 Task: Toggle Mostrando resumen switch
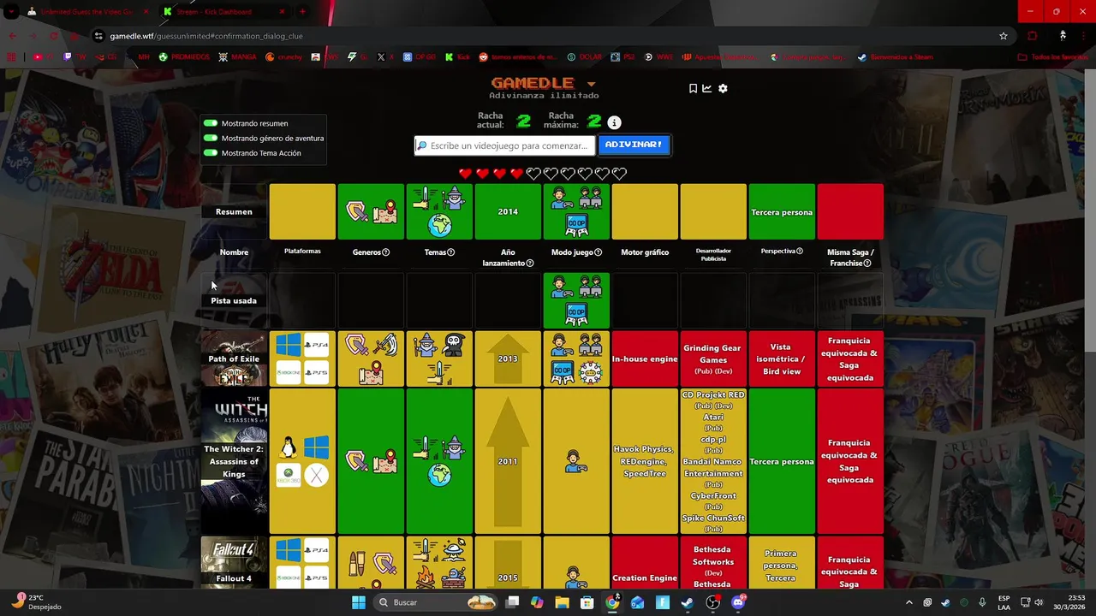[x=211, y=123]
